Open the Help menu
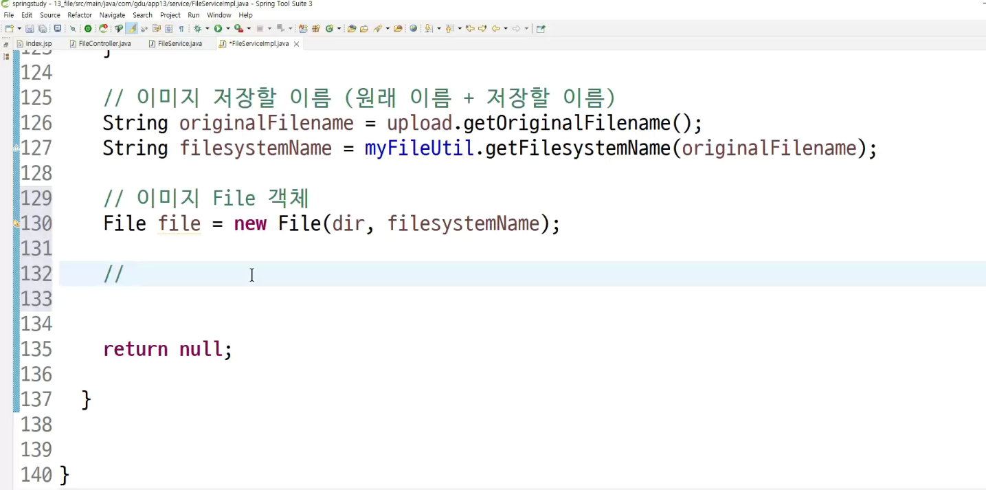Image resolution: width=986 pixels, height=490 pixels. (245, 15)
